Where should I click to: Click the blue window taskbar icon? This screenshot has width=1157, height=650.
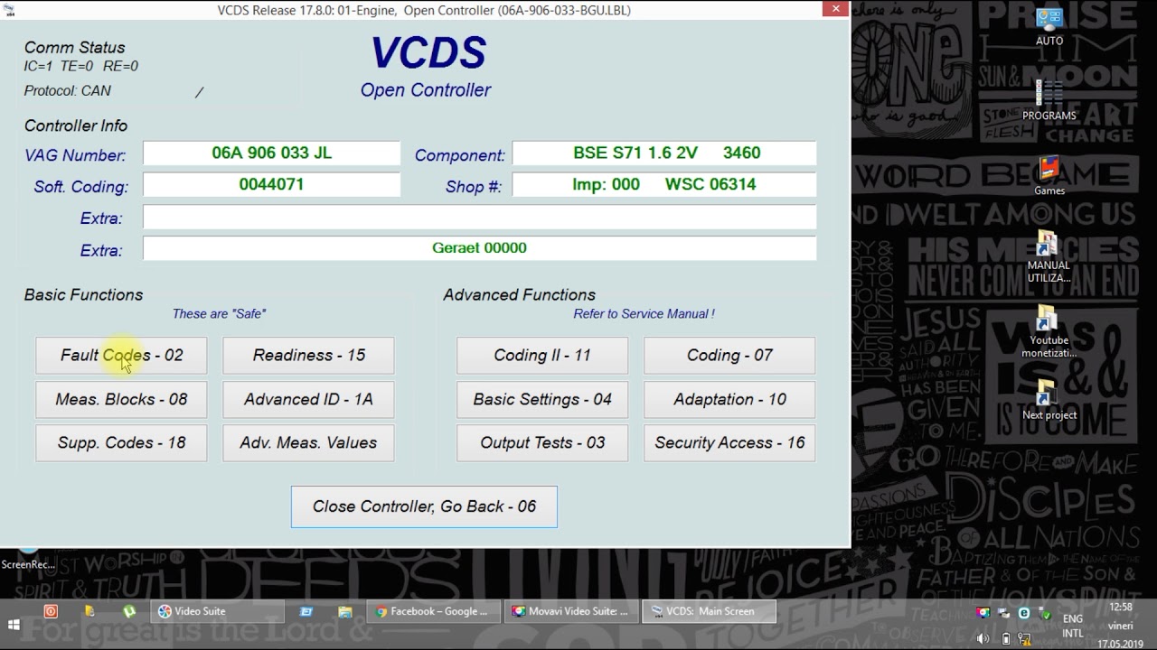(x=306, y=611)
